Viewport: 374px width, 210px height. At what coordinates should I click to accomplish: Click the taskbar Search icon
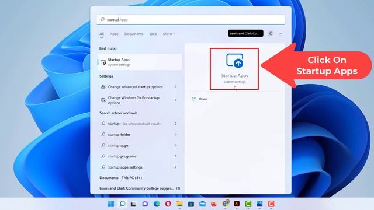122,204
